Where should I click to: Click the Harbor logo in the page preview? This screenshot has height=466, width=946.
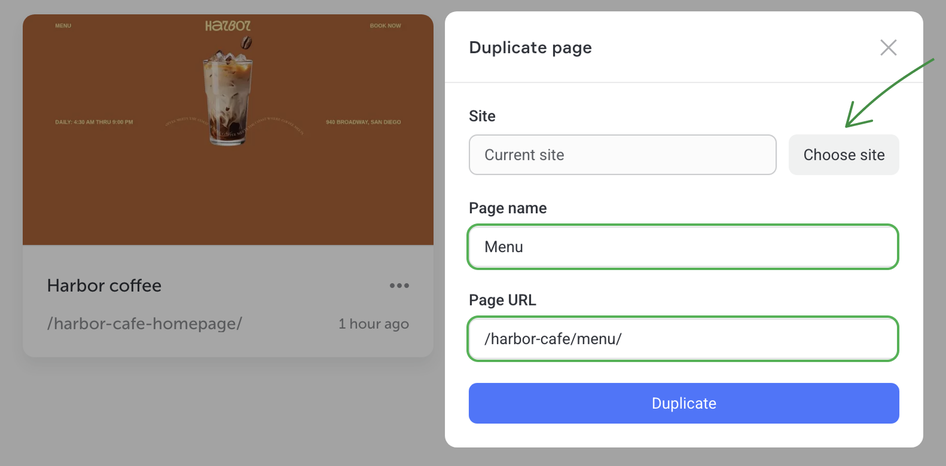228,26
